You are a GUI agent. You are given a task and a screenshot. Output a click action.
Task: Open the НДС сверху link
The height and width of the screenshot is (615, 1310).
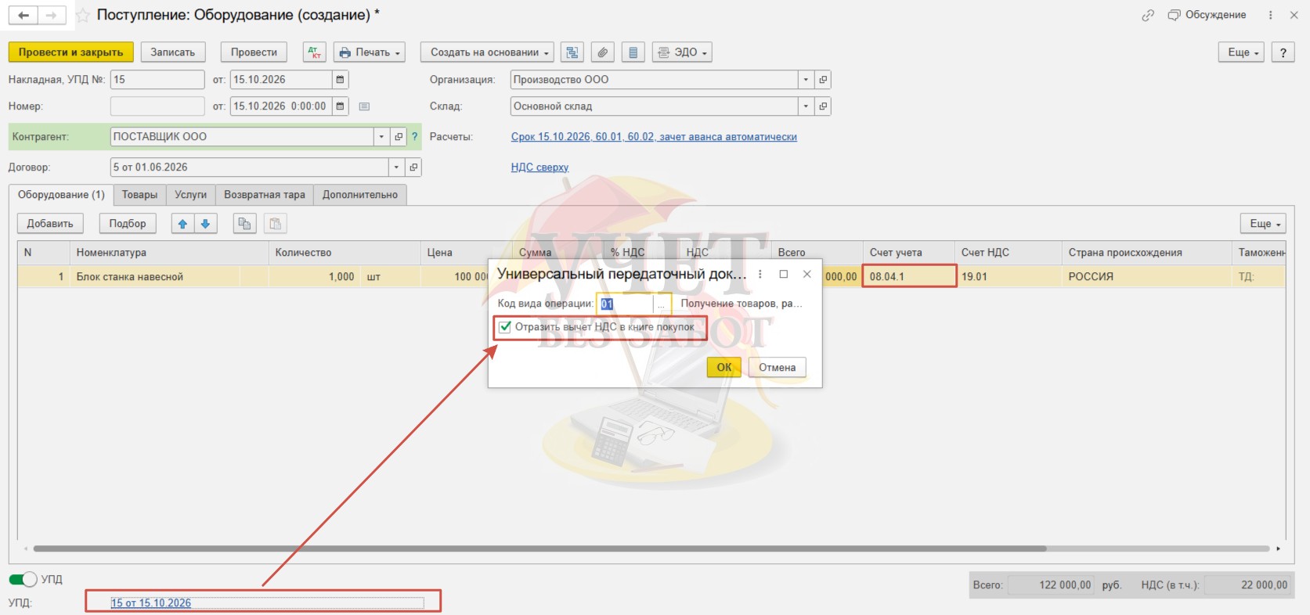click(540, 167)
